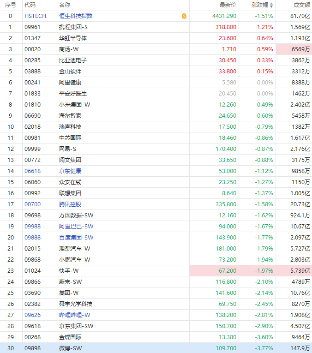
Task: Select the 联想集团 row
Action: pos(156,193)
